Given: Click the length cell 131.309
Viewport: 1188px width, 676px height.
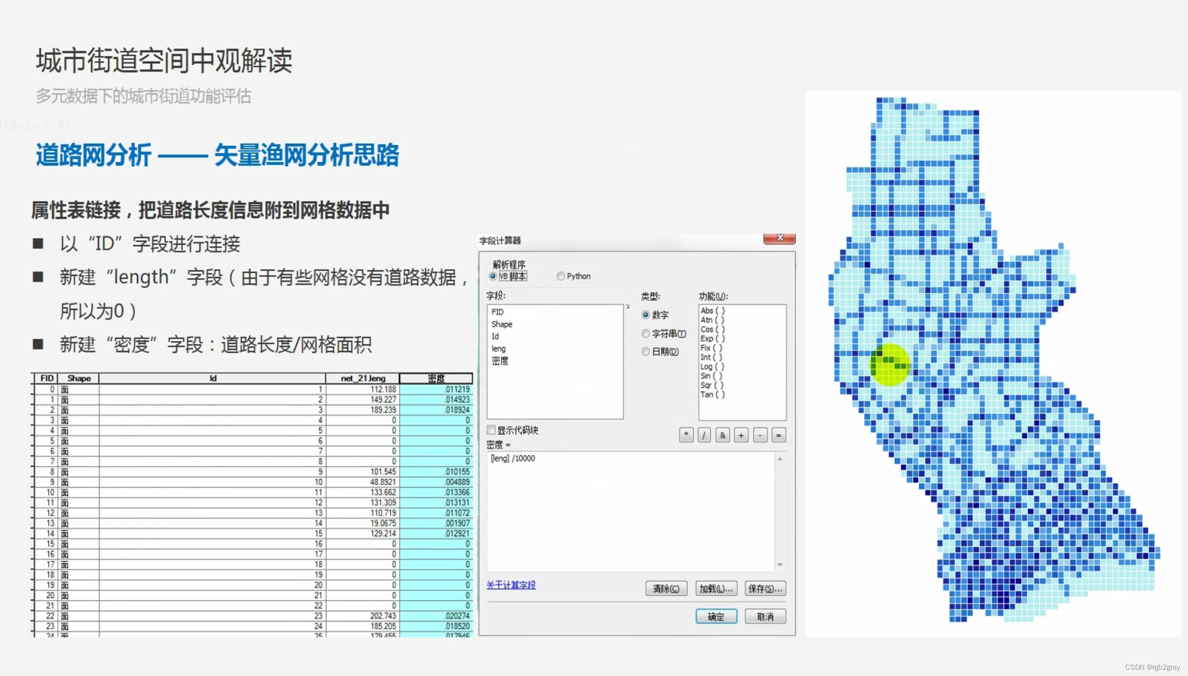Looking at the screenshot, I should coord(363,502).
